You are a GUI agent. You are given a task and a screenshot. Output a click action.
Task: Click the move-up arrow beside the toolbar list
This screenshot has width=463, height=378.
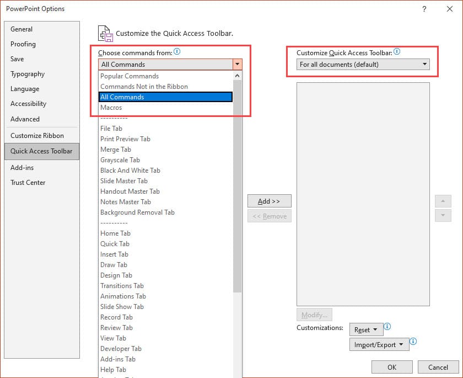coord(443,201)
